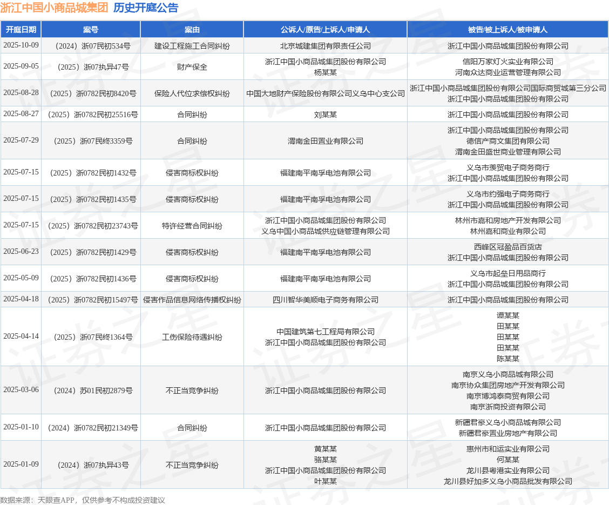The image size is (609, 505).
Task: Click the 开庭日期 column header
Action: (x=21, y=30)
